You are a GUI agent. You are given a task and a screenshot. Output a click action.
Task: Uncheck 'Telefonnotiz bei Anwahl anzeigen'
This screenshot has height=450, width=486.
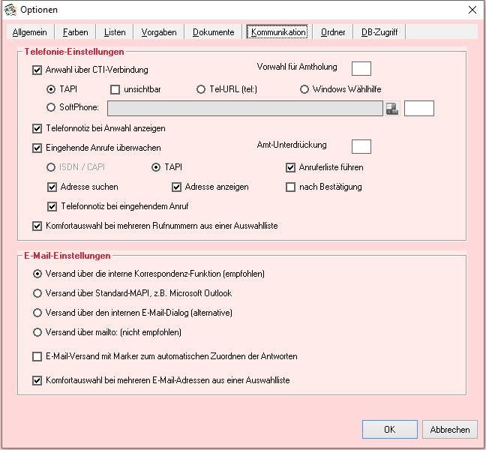tap(37, 128)
